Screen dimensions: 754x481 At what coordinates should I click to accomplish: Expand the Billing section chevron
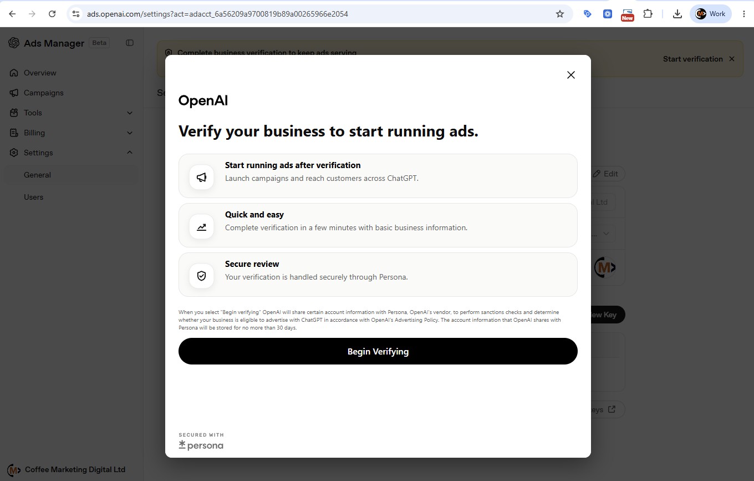tap(130, 133)
